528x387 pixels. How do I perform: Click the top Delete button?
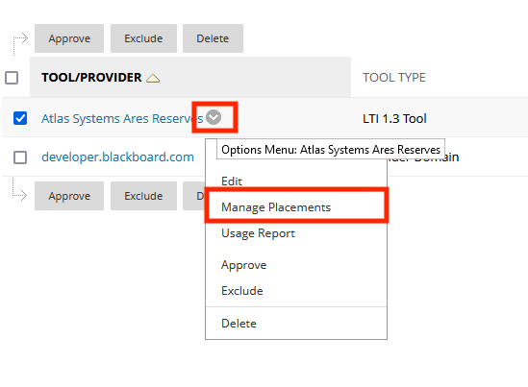click(213, 38)
